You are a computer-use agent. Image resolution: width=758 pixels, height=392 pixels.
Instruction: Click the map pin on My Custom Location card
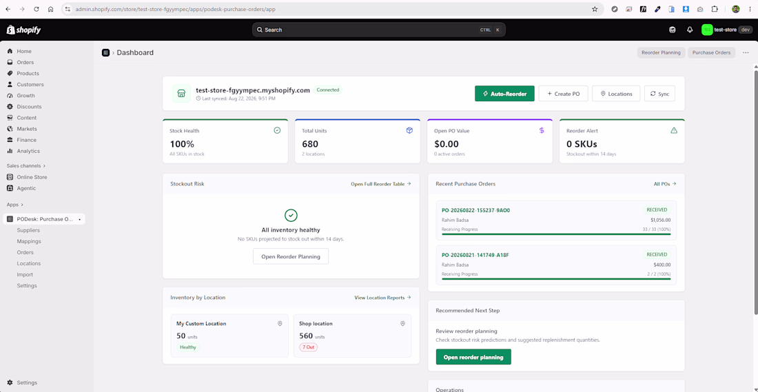pos(280,323)
